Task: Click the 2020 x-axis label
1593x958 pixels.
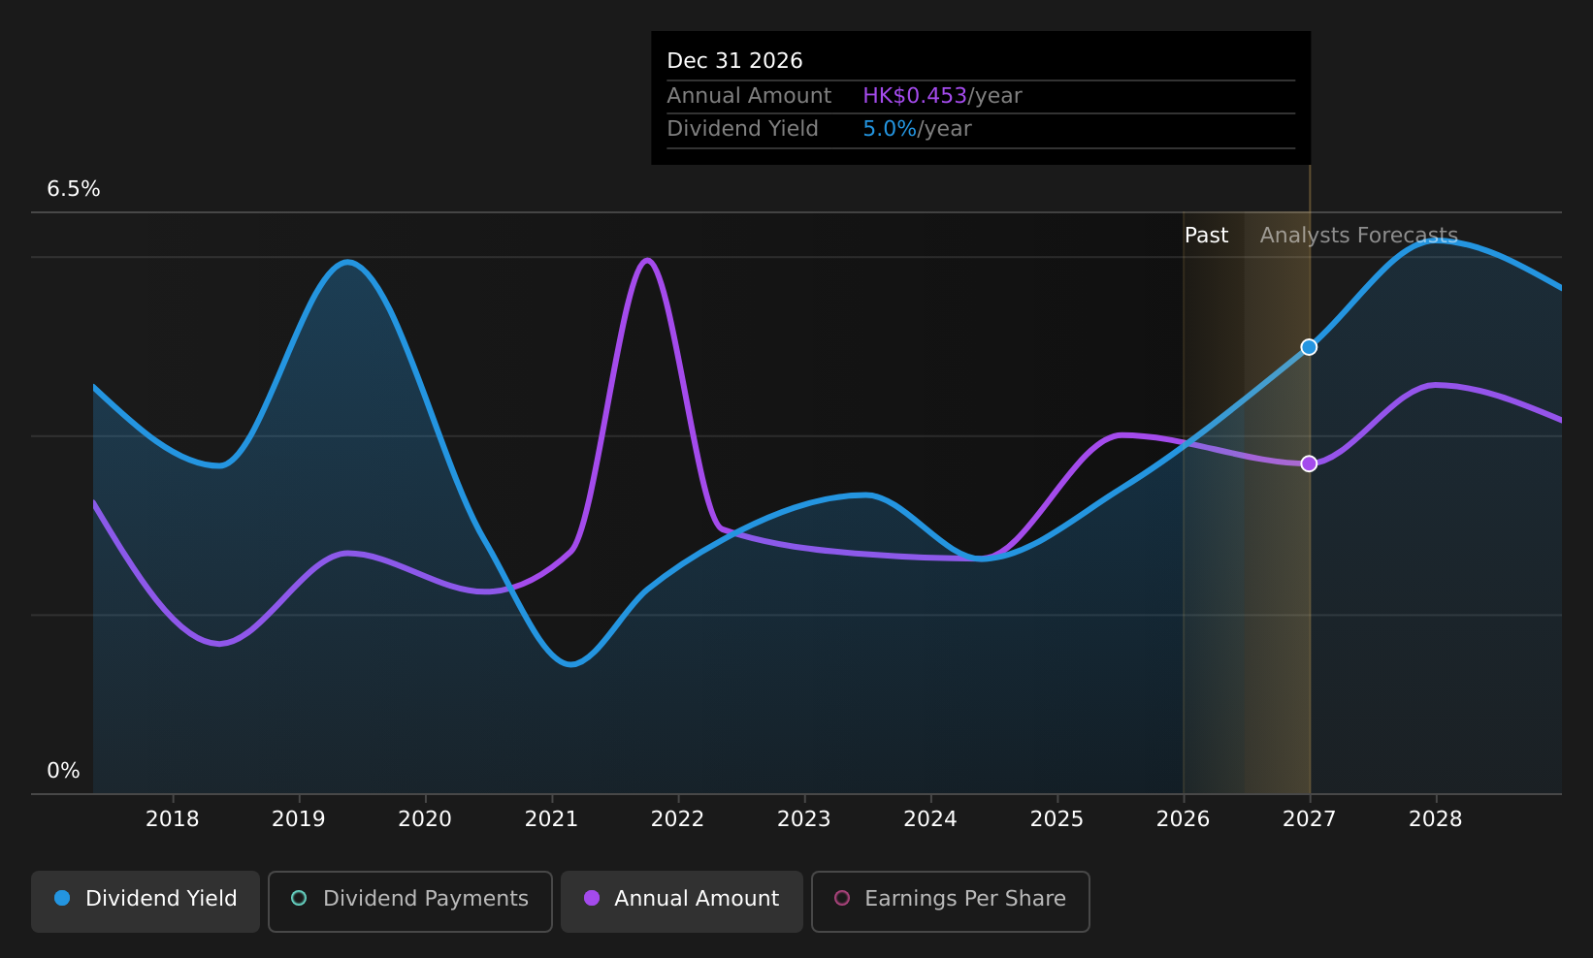Action: pos(425,819)
